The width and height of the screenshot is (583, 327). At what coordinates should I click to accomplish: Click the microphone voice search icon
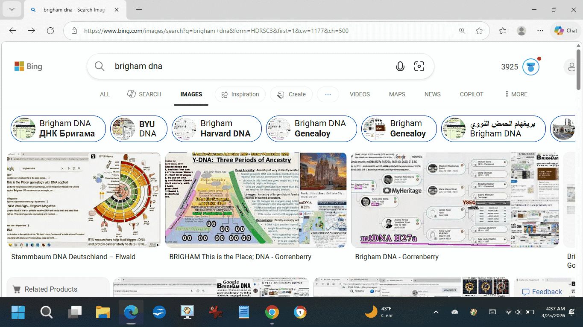(x=400, y=67)
